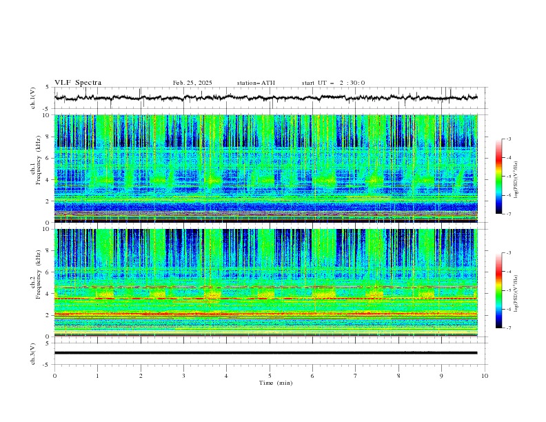Viewport: 546px width, 422px height.
Task: Click tick label "9" on the Time axis
Action: (441, 376)
